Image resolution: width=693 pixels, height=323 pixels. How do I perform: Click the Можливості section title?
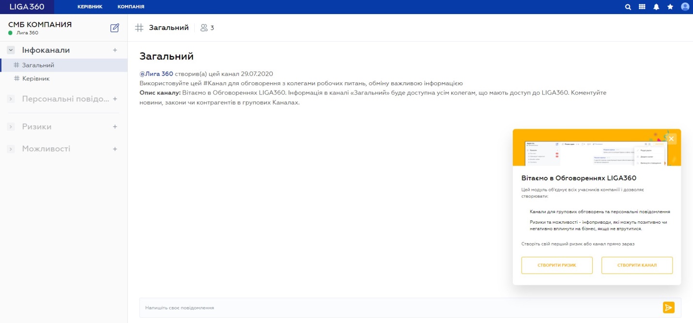point(46,149)
